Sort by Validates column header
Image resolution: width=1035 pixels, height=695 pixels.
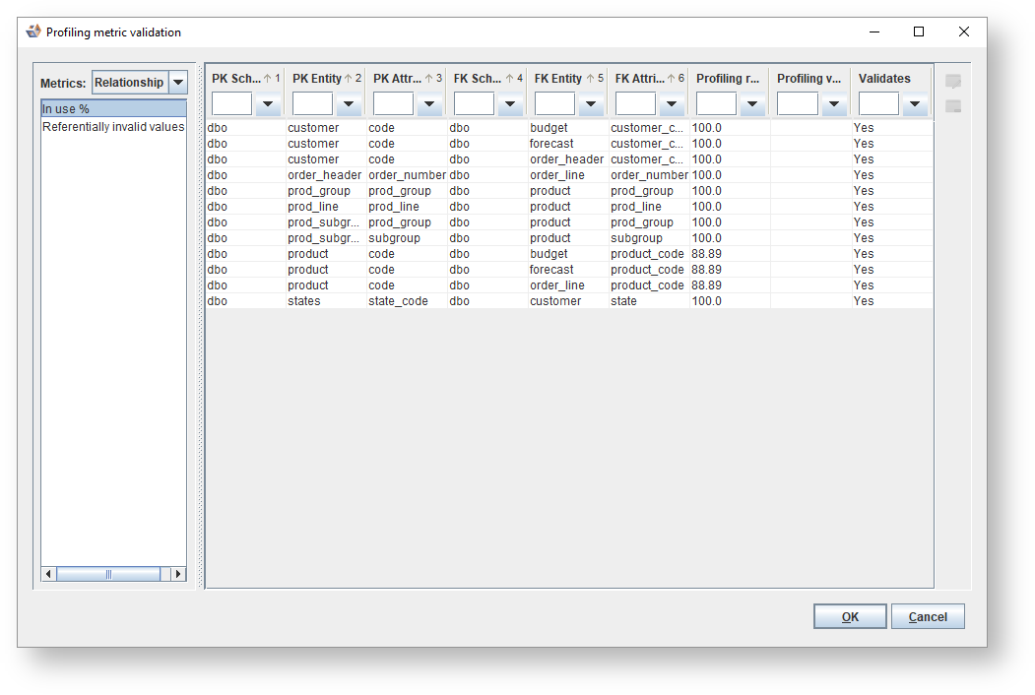(892, 79)
